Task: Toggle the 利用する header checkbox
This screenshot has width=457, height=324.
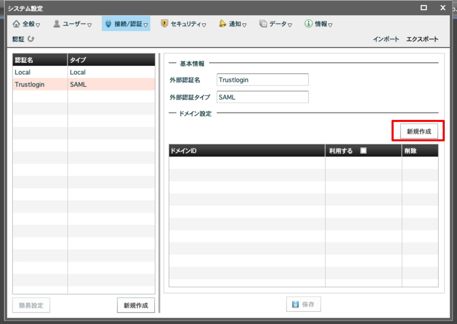Action: [363, 151]
